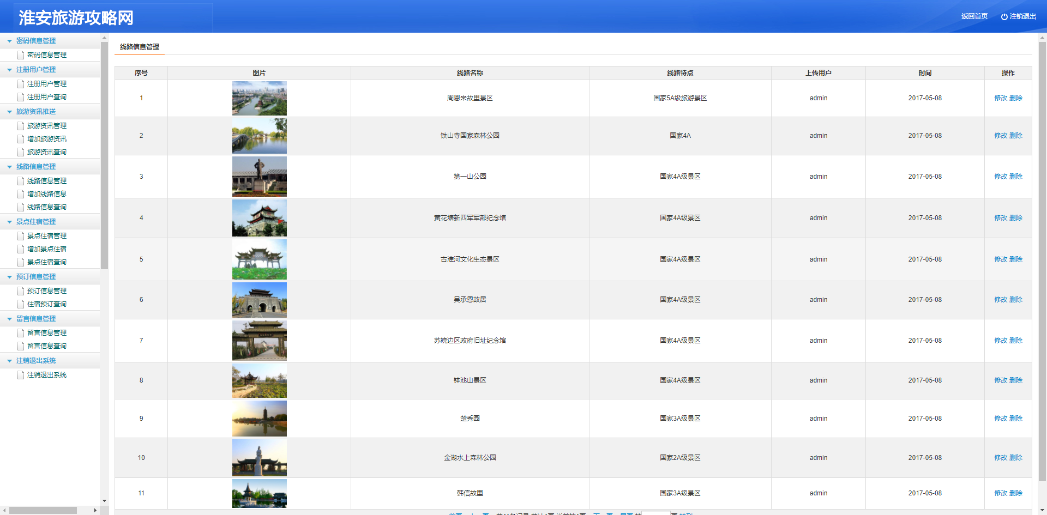The image size is (1047, 515).
Task: Click 修改 for 吴承恩故居
Action: pos(1001,300)
